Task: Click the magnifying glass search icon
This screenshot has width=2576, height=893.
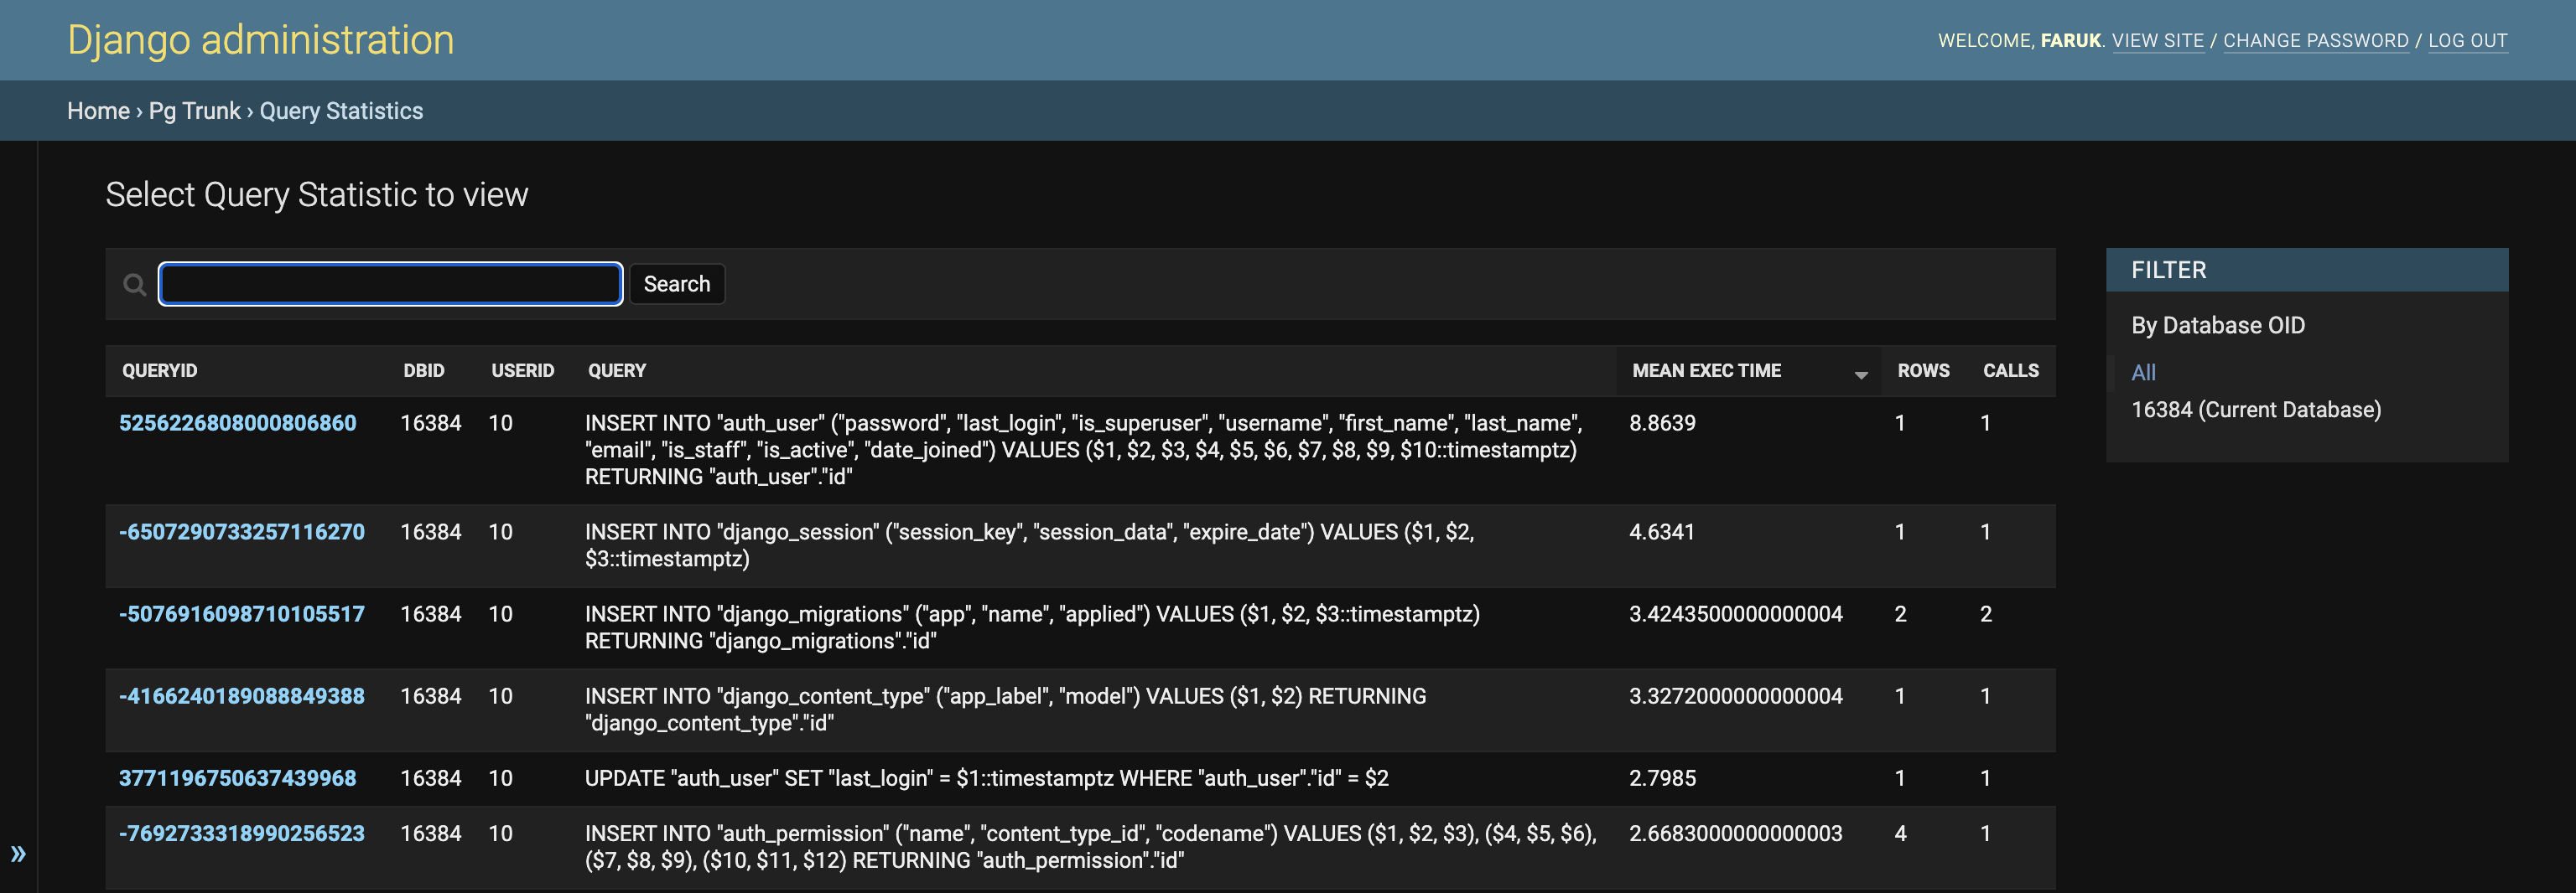Action: [134, 284]
